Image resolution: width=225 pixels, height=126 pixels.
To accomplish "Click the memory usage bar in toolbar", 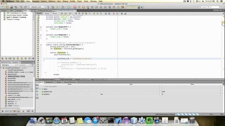I will tap(133, 7).
